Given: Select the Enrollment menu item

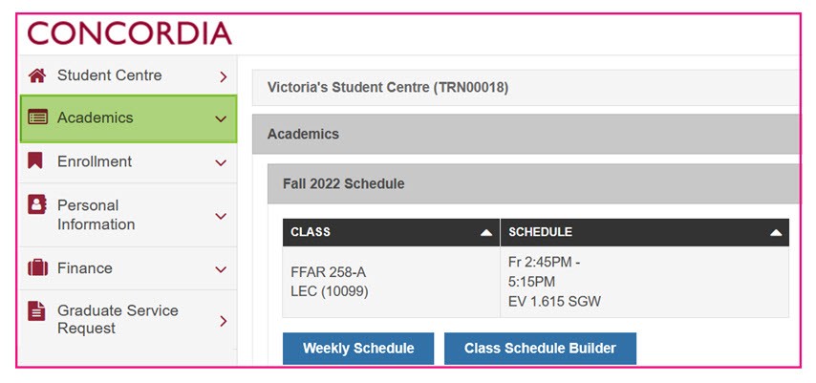Looking at the screenshot, I should pos(129,162).
